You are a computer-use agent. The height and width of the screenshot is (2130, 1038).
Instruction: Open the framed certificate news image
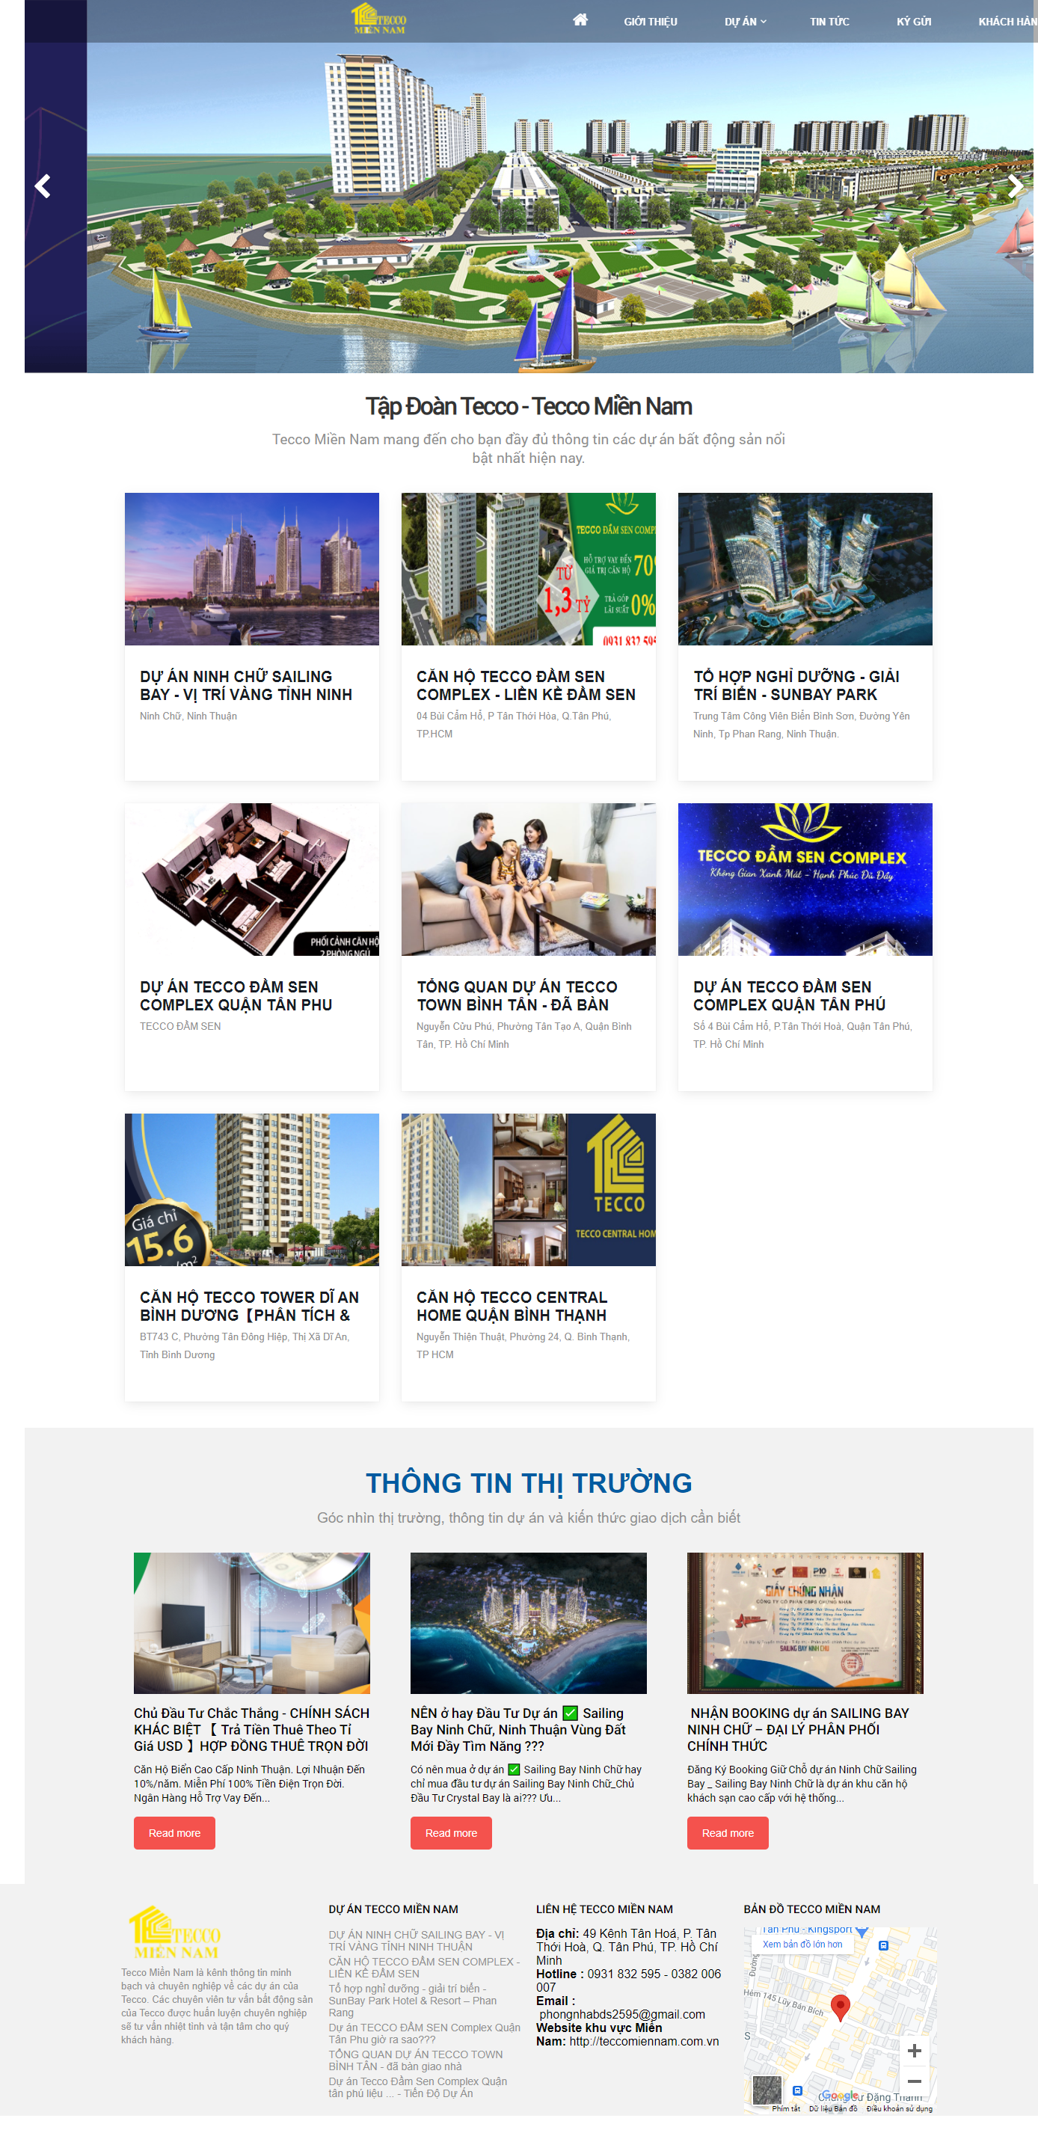(805, 1622)
